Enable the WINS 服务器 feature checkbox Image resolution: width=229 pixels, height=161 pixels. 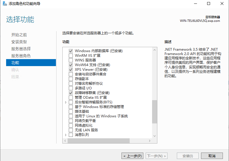coord(71,60)
